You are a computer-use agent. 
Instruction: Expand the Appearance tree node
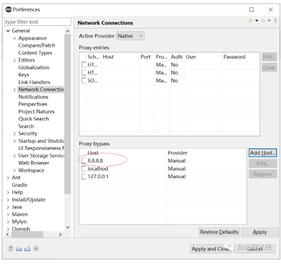coord(15,38)
